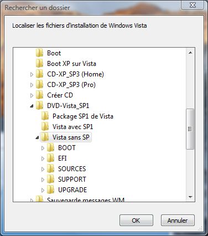Select the Boot folder icon

pos(39,53)
